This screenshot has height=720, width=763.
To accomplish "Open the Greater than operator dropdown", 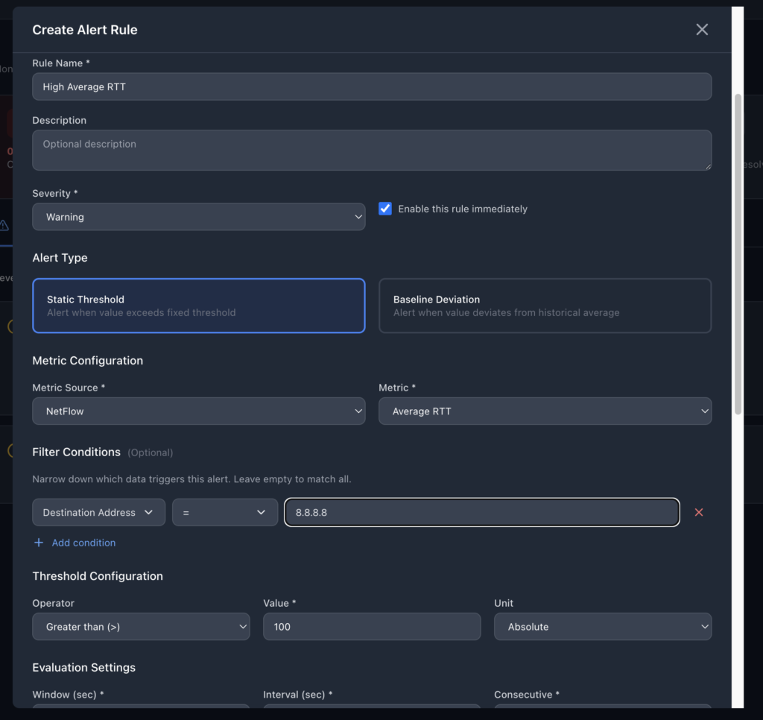I will (x=141, y=627).
